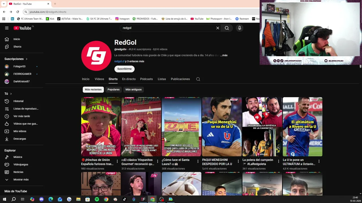The image size is (362, 203).
Task: Open the Kick bookmark
Action: click(x=50, y=19)
